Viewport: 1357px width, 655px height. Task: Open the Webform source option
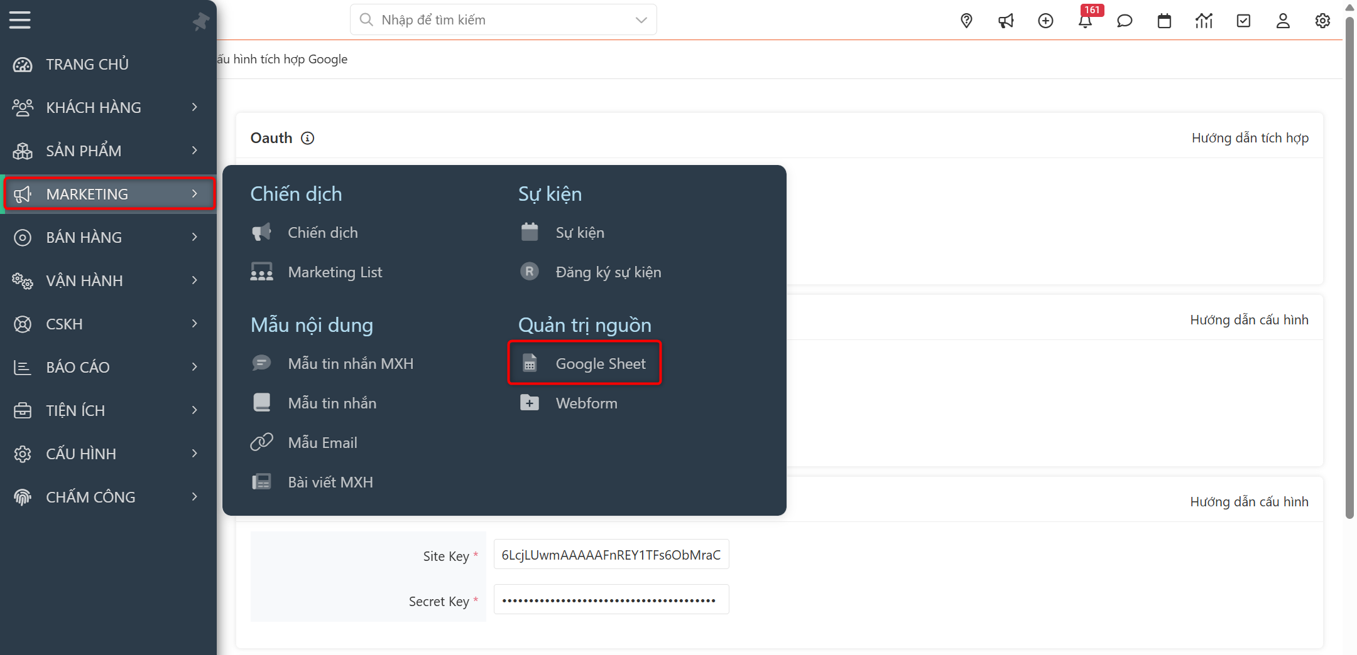pos(586,403)
